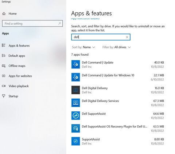Click the Apps for websites sidebar icon

click(x=4, y=76)
